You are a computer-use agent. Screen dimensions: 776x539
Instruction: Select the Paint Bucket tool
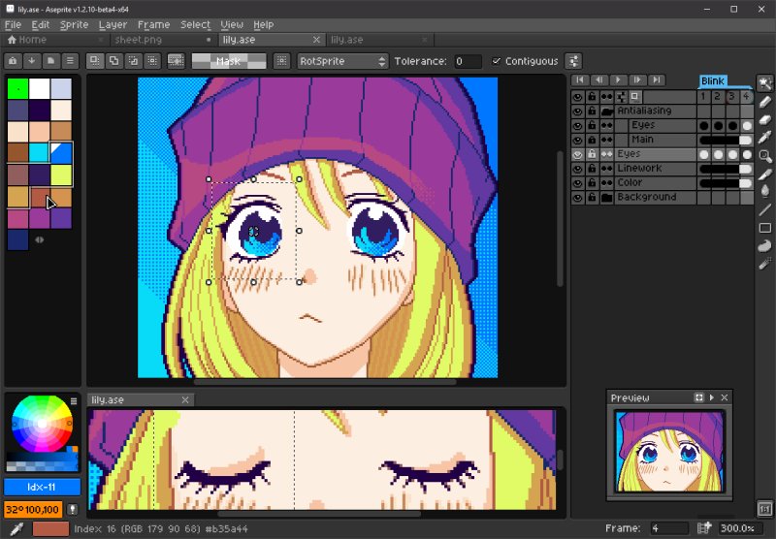pos(765,191)
